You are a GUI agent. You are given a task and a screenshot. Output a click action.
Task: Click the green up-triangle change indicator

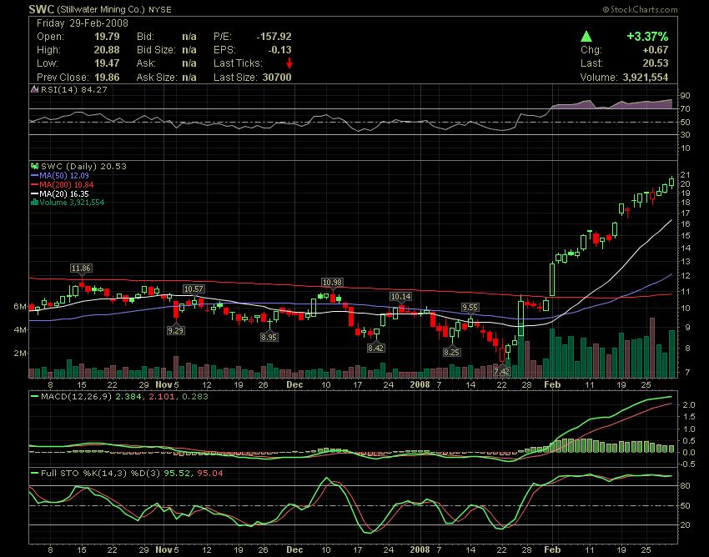click(x=586, y=36)
